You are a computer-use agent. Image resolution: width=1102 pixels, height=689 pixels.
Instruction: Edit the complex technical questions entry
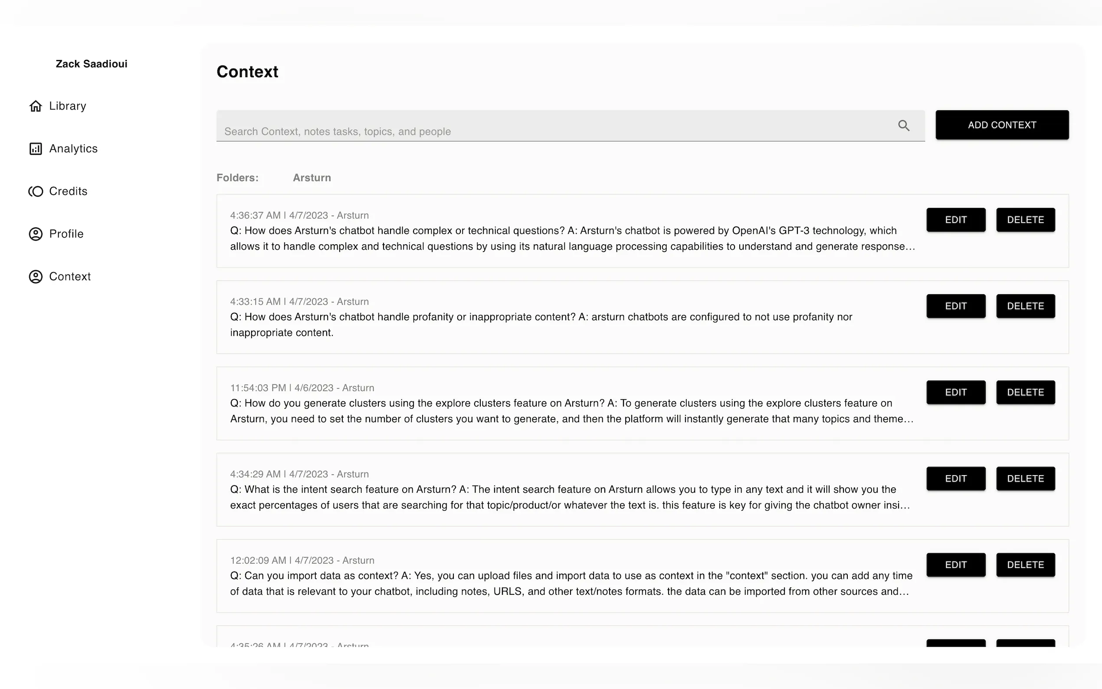(x=955, y=220)
